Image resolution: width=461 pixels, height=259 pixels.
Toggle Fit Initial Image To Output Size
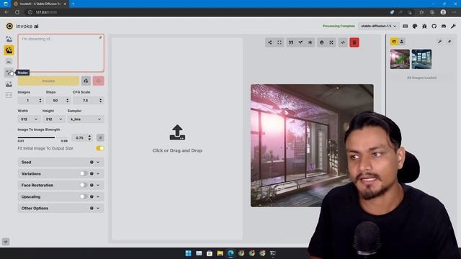pos(100,148)
